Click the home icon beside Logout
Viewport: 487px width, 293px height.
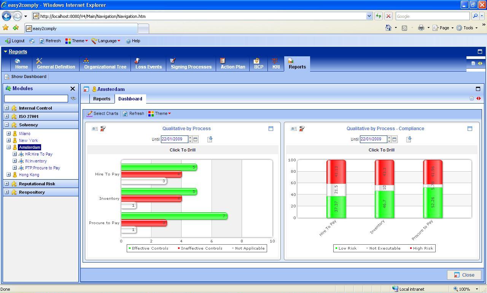click(32, 41)
